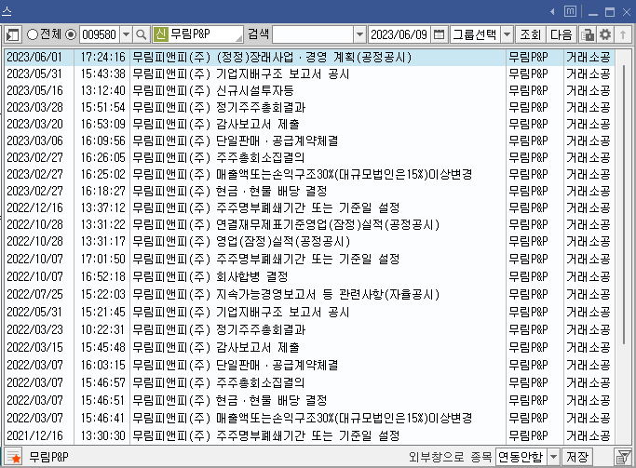Click the 검색 keyword input field
Screen dimensions: 636x468
[313, 34]
